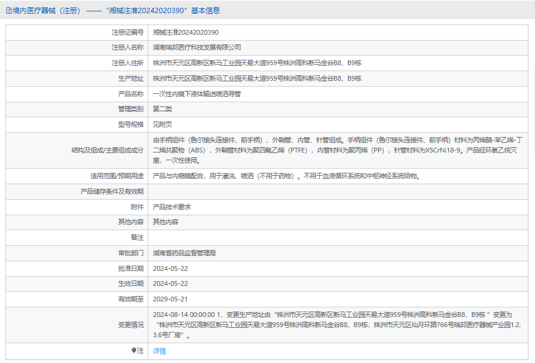Viewport: 535px width, 363px height.
Task: Click the approving department 湖南省药品监督管理局
Action: click(x=184, y=253)
